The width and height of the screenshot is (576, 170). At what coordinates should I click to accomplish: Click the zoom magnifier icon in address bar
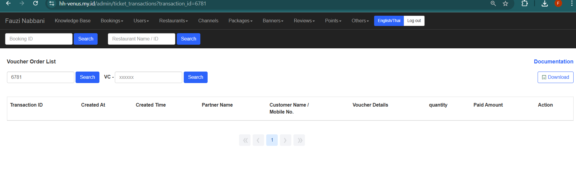coord(493,4)
